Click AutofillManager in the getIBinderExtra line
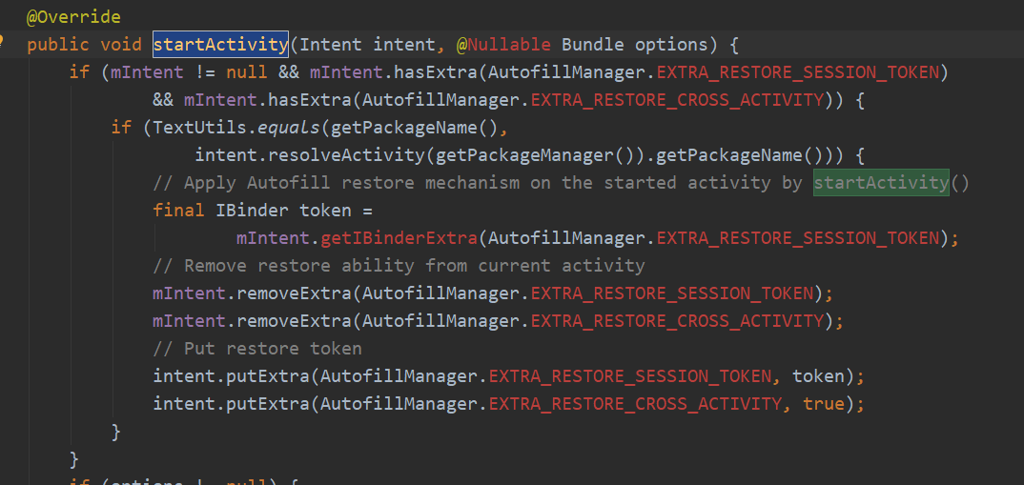 (566, 237)
